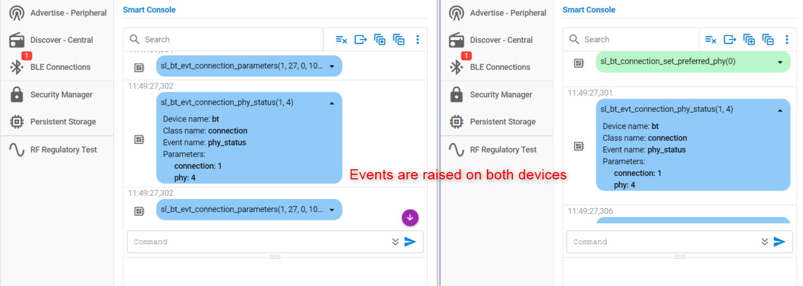Screen dimensions: 803x286
Task: Open Persistent Storage in right window sidebar
Action: [502, 122]
